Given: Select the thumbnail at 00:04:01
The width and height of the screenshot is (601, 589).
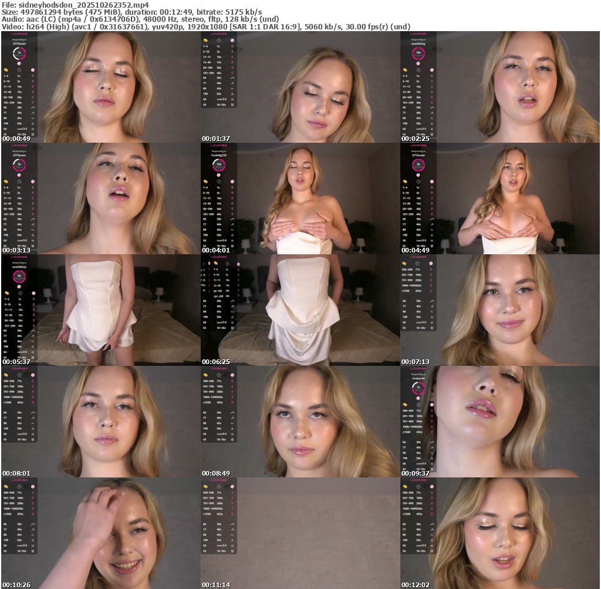Looking at the screenshot, I should pyautogui.click(x=300, y=198).
